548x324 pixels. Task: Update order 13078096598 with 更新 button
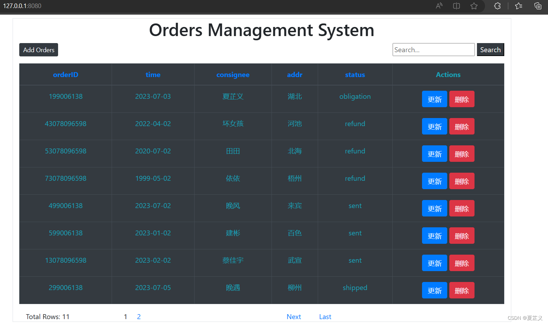(435, 263)
